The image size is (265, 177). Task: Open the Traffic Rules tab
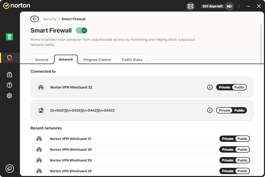pos(132,60)
